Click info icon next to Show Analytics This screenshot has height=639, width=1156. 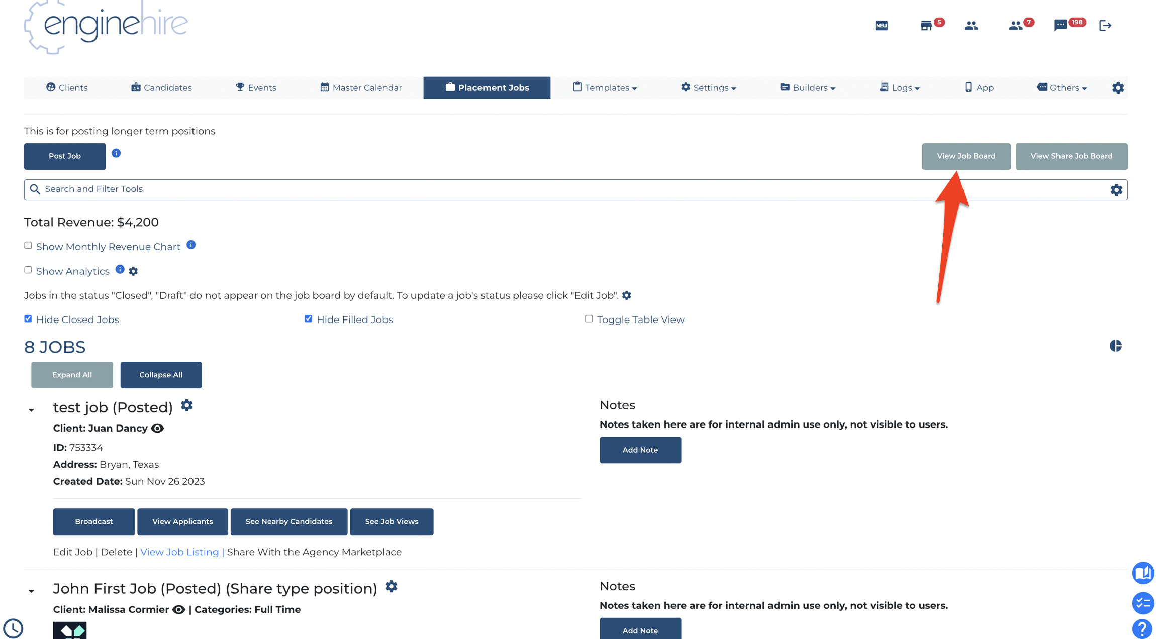pos(120,269)
